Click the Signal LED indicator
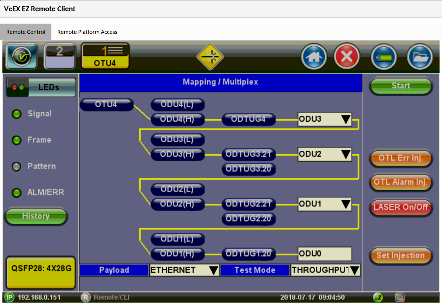The image size is (442, 305). point(17,114)
